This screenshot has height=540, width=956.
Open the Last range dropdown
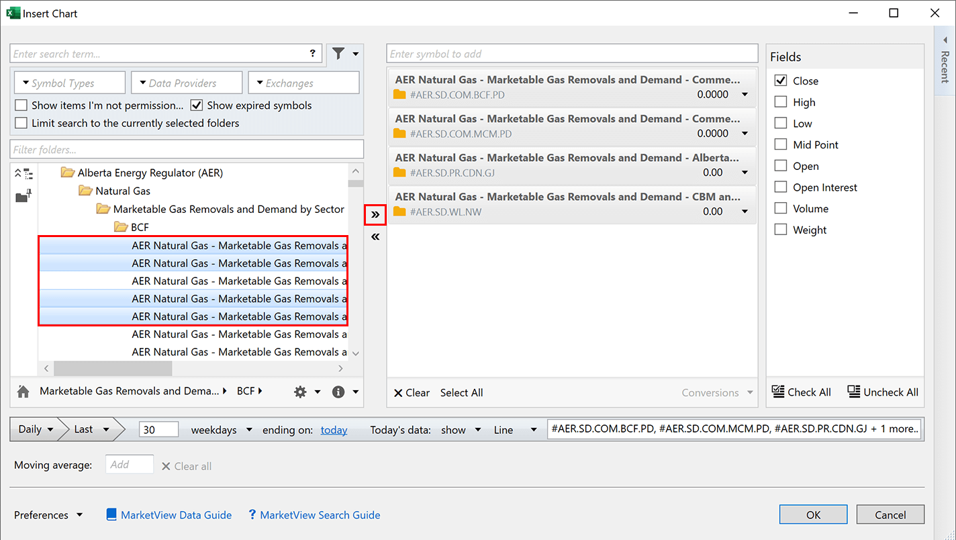point(92,429)
